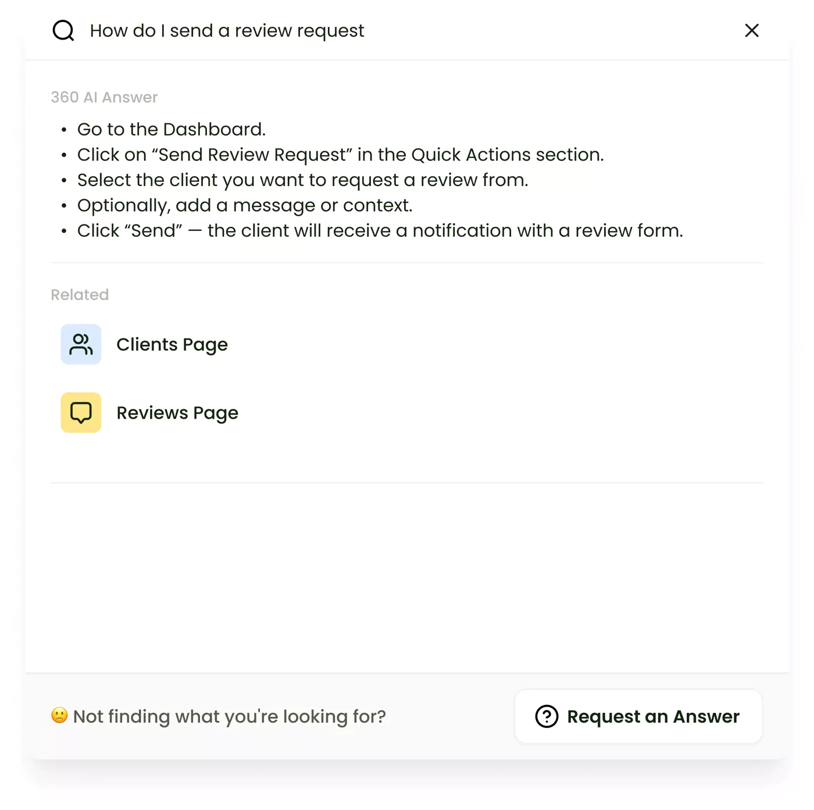This screenshot has width=814, height=810.
Task: Select the Send Review Request bullet step
Action: pos(340,154)
